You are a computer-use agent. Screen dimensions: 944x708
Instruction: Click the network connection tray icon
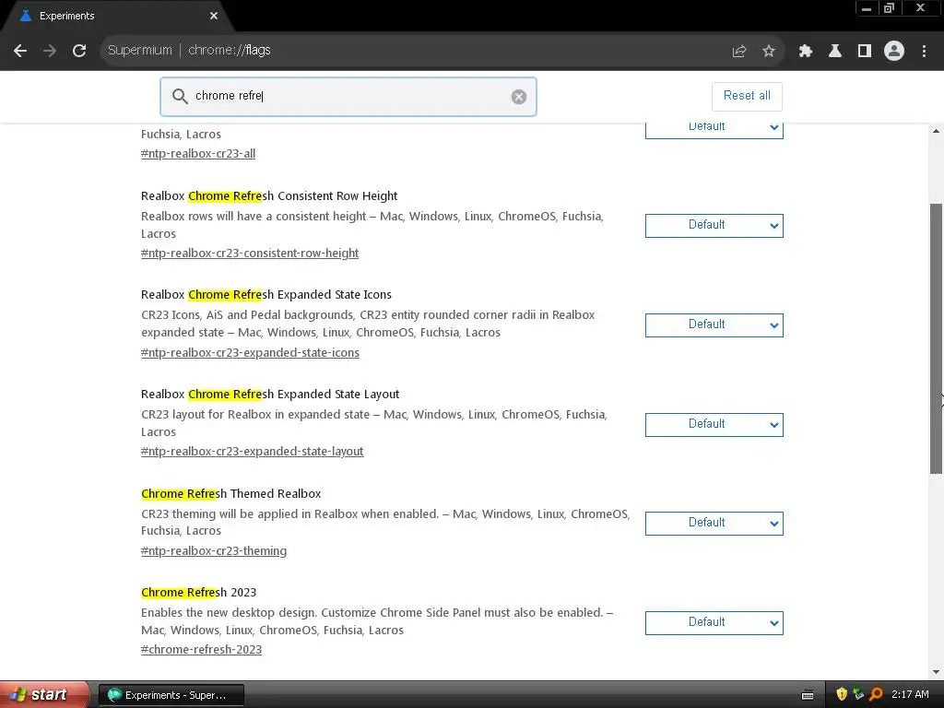point(858,695)
